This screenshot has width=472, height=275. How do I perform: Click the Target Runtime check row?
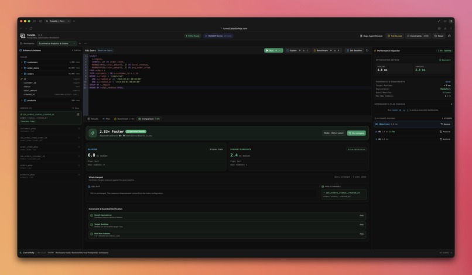[227, 225]
